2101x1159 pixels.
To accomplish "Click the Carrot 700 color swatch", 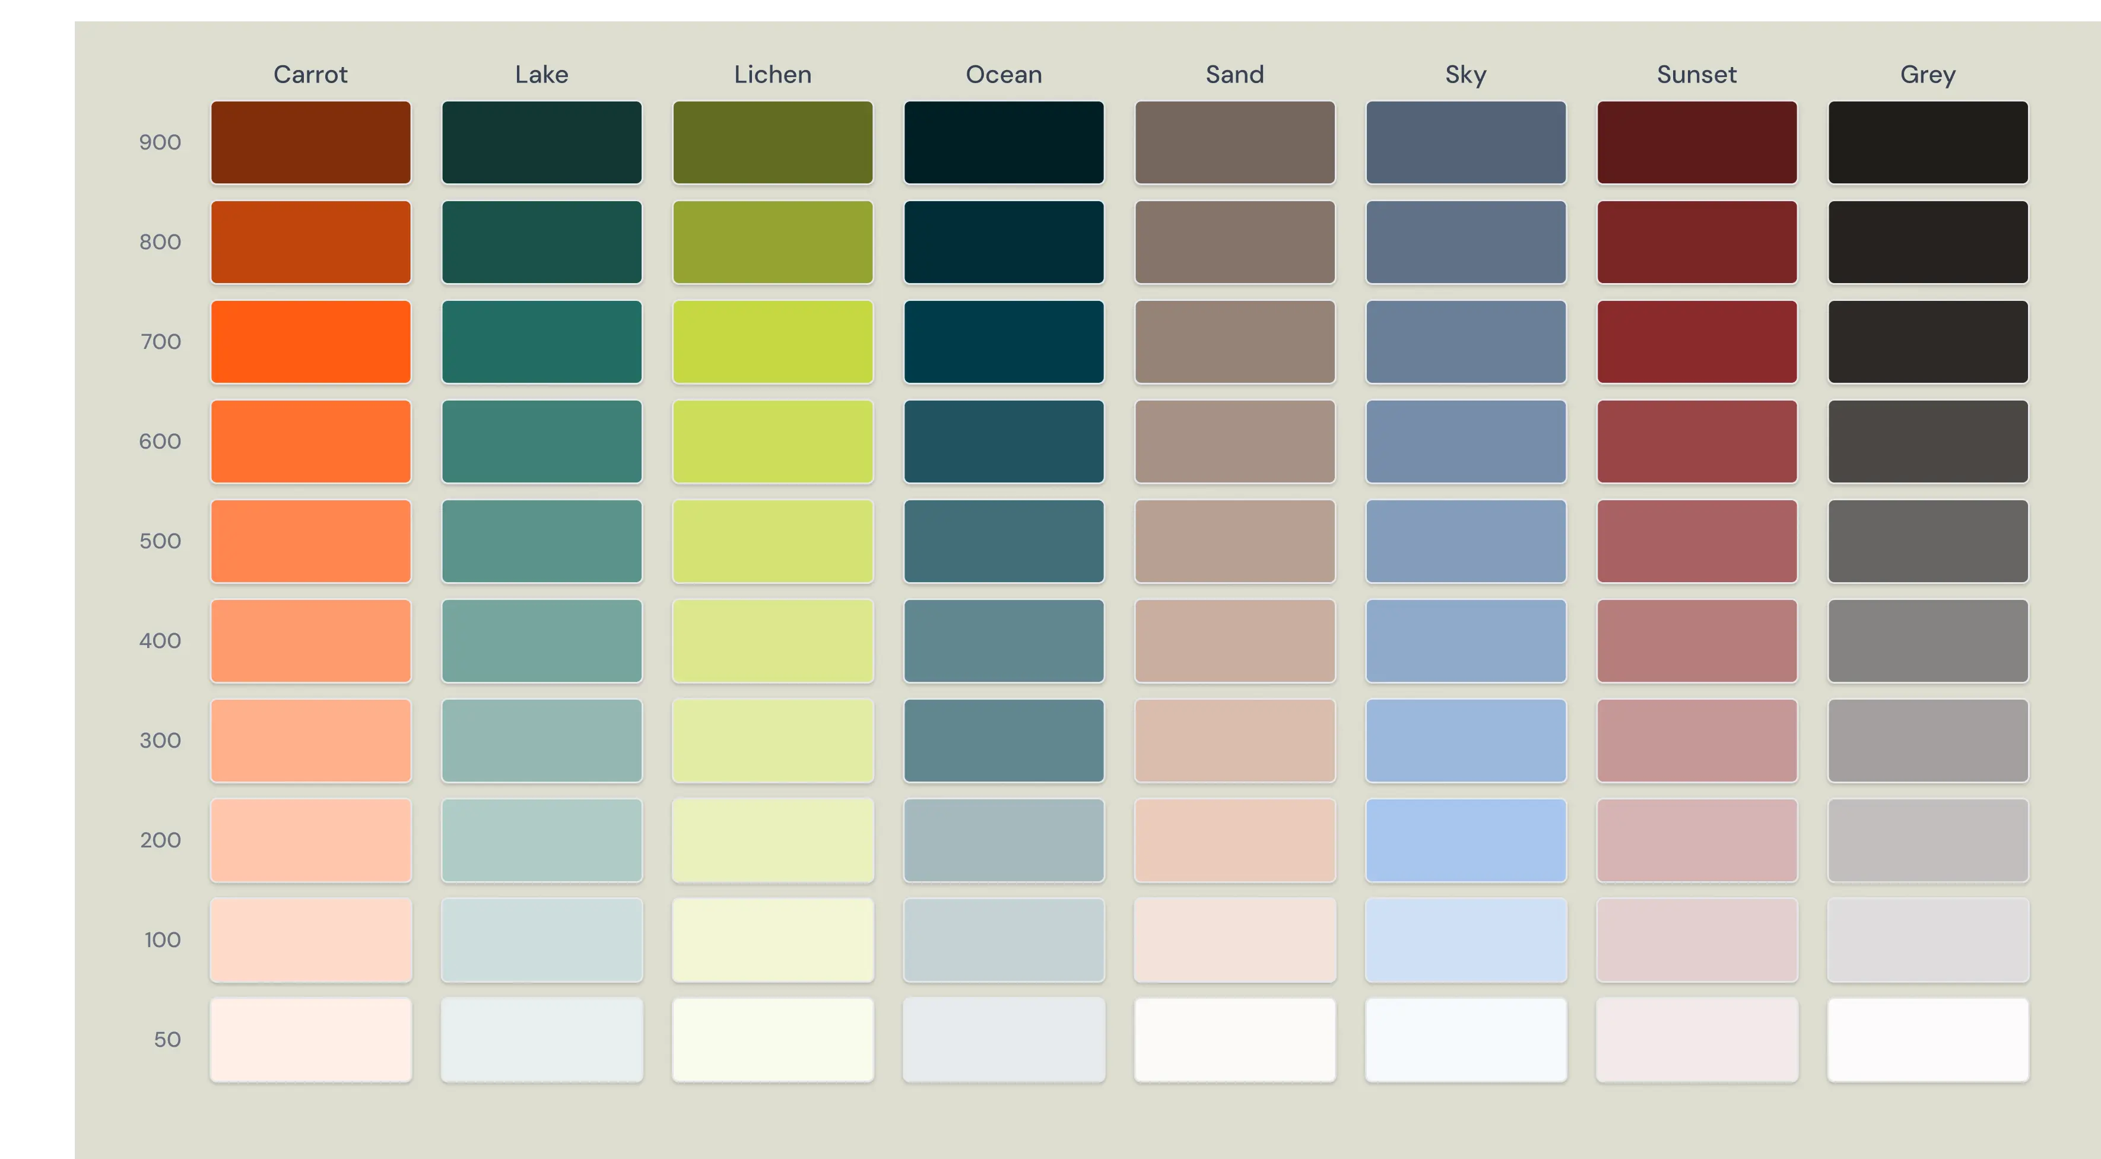I will point(311,342).
